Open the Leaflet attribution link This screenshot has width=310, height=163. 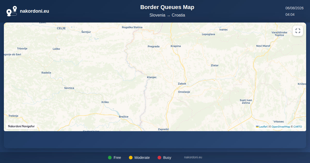[x=263, y=127]
